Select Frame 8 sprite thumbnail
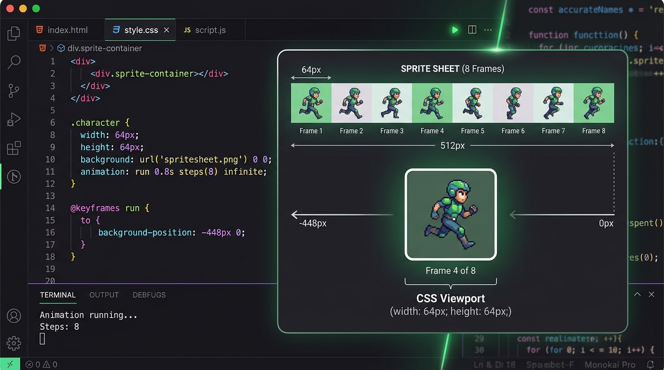Viewport: 664px width, 370px height. [594, 103]
